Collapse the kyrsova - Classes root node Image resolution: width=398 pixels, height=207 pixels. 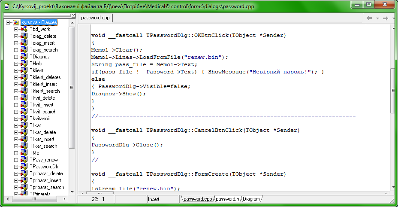pyautogui.click(x=8, y=22)
